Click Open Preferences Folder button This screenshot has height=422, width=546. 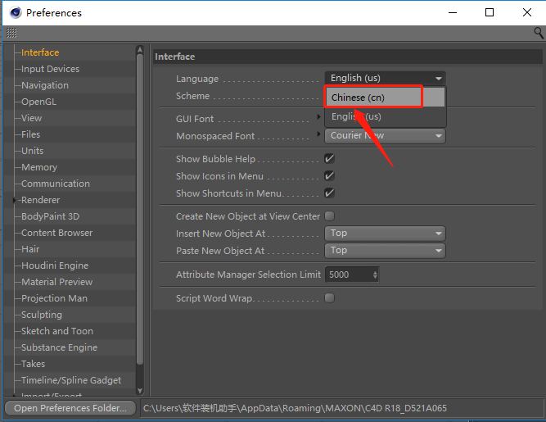70,408
